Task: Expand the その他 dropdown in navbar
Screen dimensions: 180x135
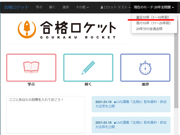Action: (x=82, y=7)
